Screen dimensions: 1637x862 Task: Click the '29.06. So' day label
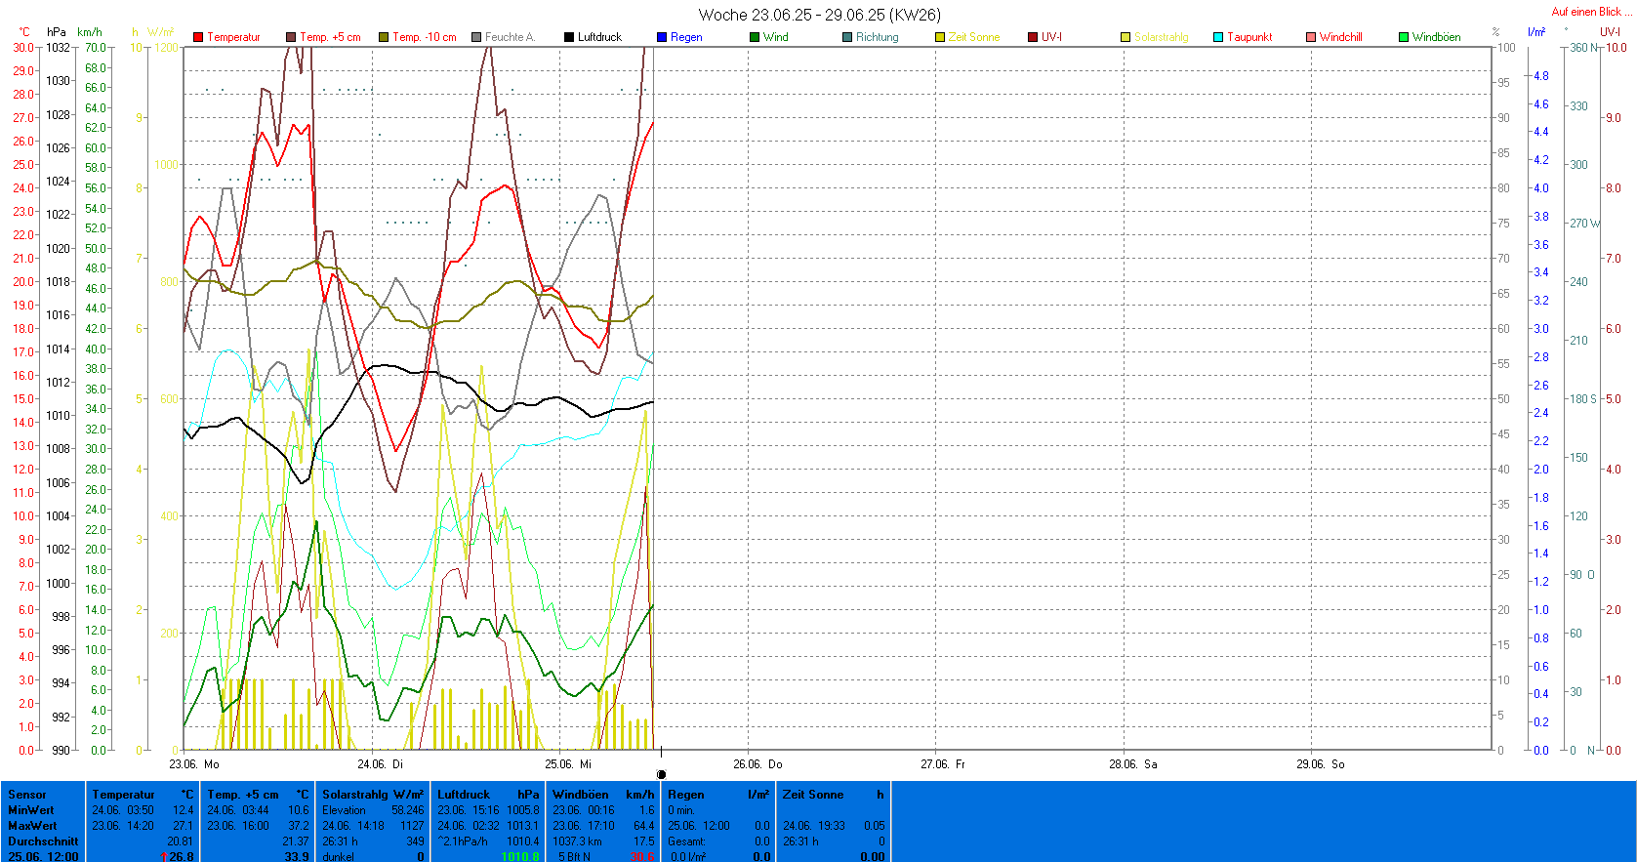(x=1320, y=764)
